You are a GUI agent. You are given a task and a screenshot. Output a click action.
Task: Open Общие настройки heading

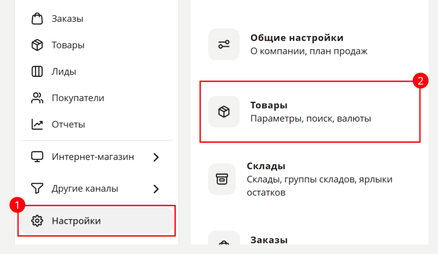[x=297, y=38]
